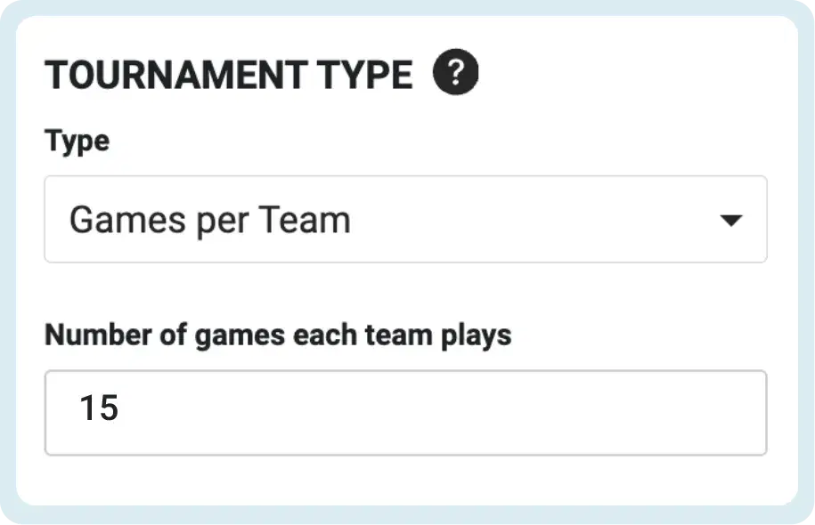Click the black triangle in Type box

point(730,220)
